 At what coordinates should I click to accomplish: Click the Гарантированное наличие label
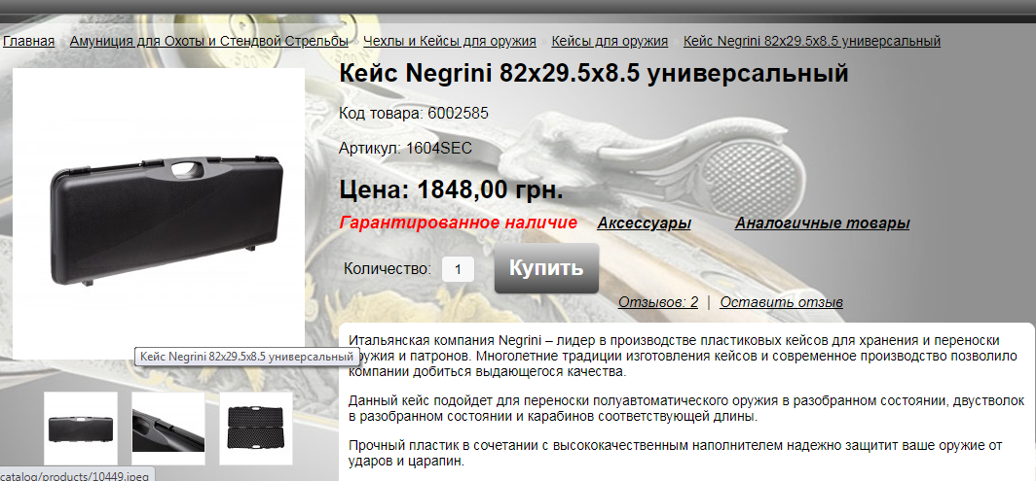(x=458, y=223)
